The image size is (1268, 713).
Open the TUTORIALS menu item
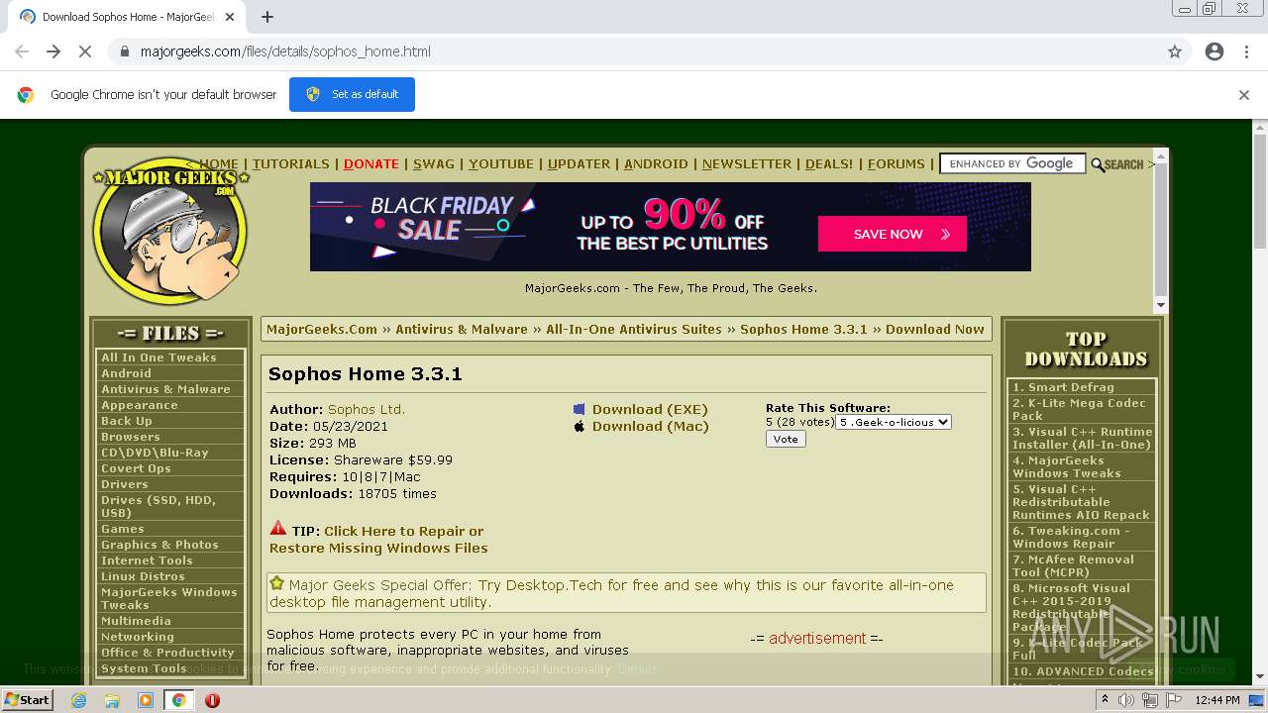coord(291,164)
